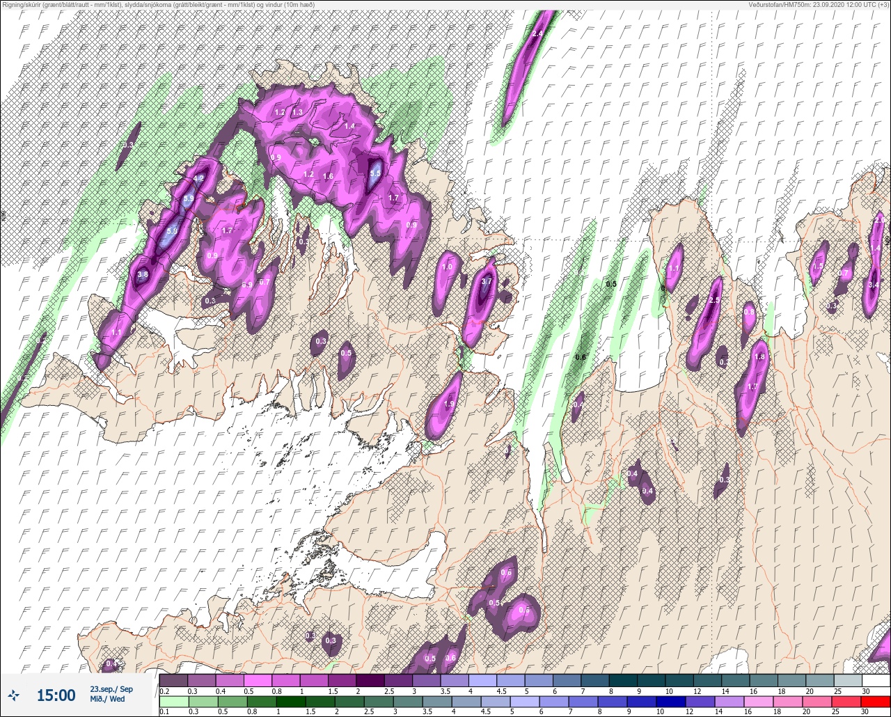Select the dark purple 2 swatch in snow legend
This screenshot has height=717, width=891.
[x=370, y=680]
